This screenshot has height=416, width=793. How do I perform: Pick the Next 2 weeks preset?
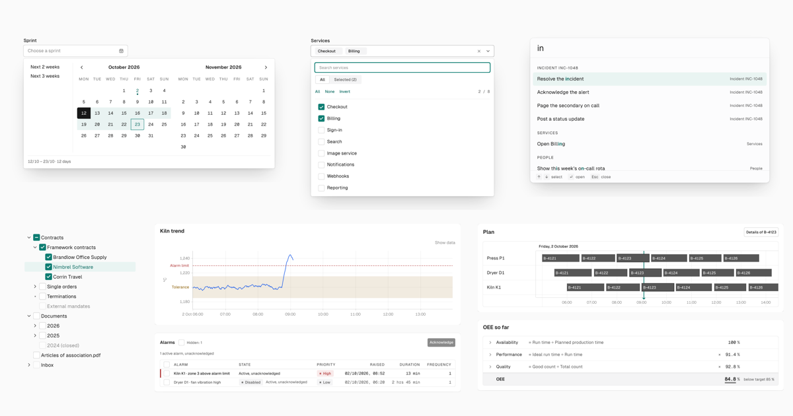point(45,67)
